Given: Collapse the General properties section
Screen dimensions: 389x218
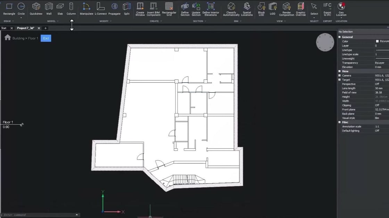Looking at the screenshot, I should click(x=339, y=37).
